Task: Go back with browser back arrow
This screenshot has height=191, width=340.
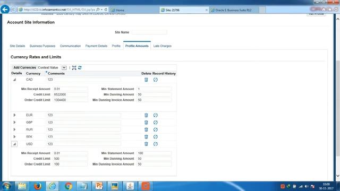Action: click(5, 10)
